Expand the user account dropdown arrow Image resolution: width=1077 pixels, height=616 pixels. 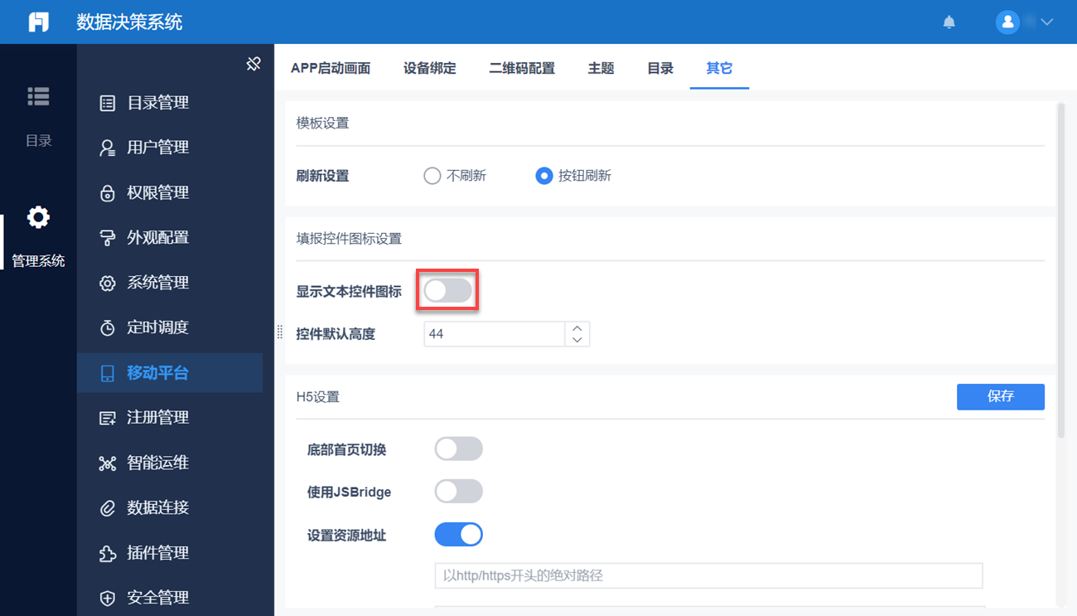(1046, 22)
